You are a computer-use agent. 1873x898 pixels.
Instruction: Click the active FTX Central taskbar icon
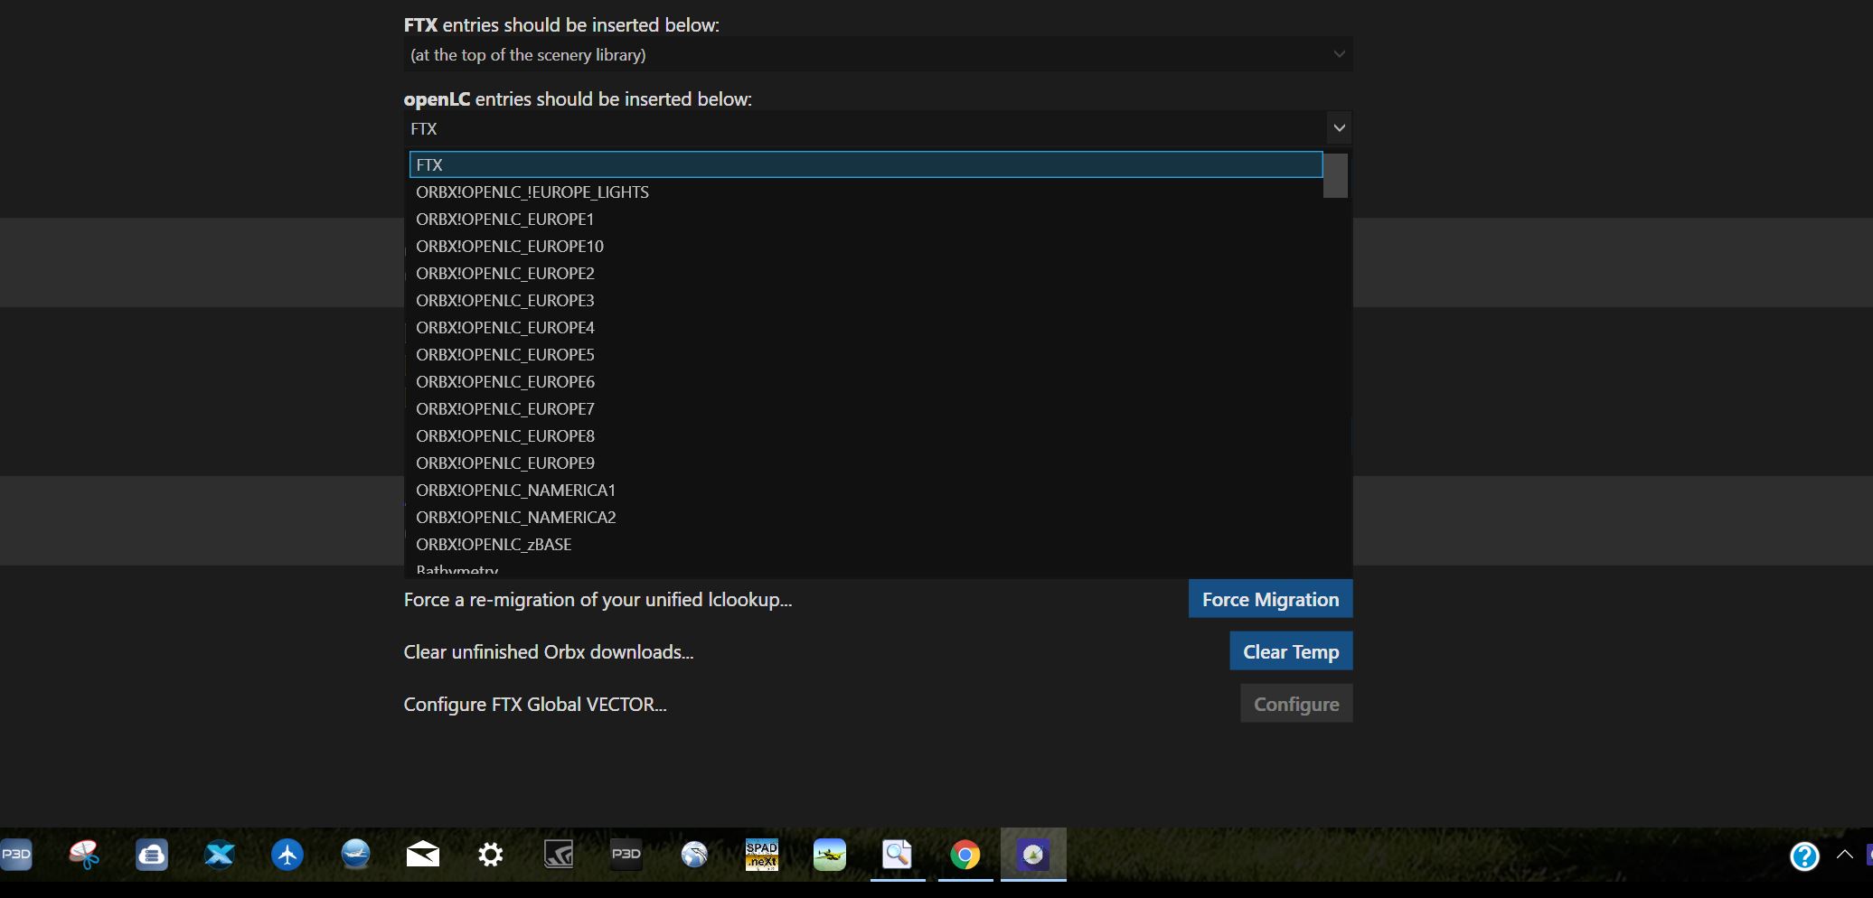[x=1033, y=855]
